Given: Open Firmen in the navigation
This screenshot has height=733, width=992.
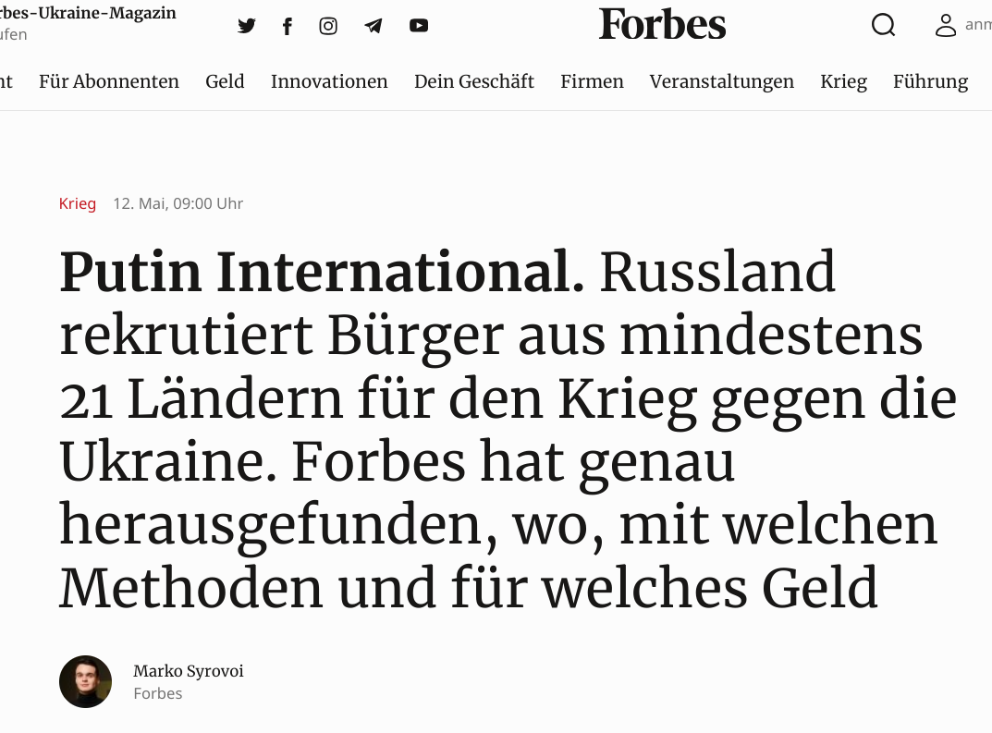Looking at the screenshot, I should pos(592,81).
